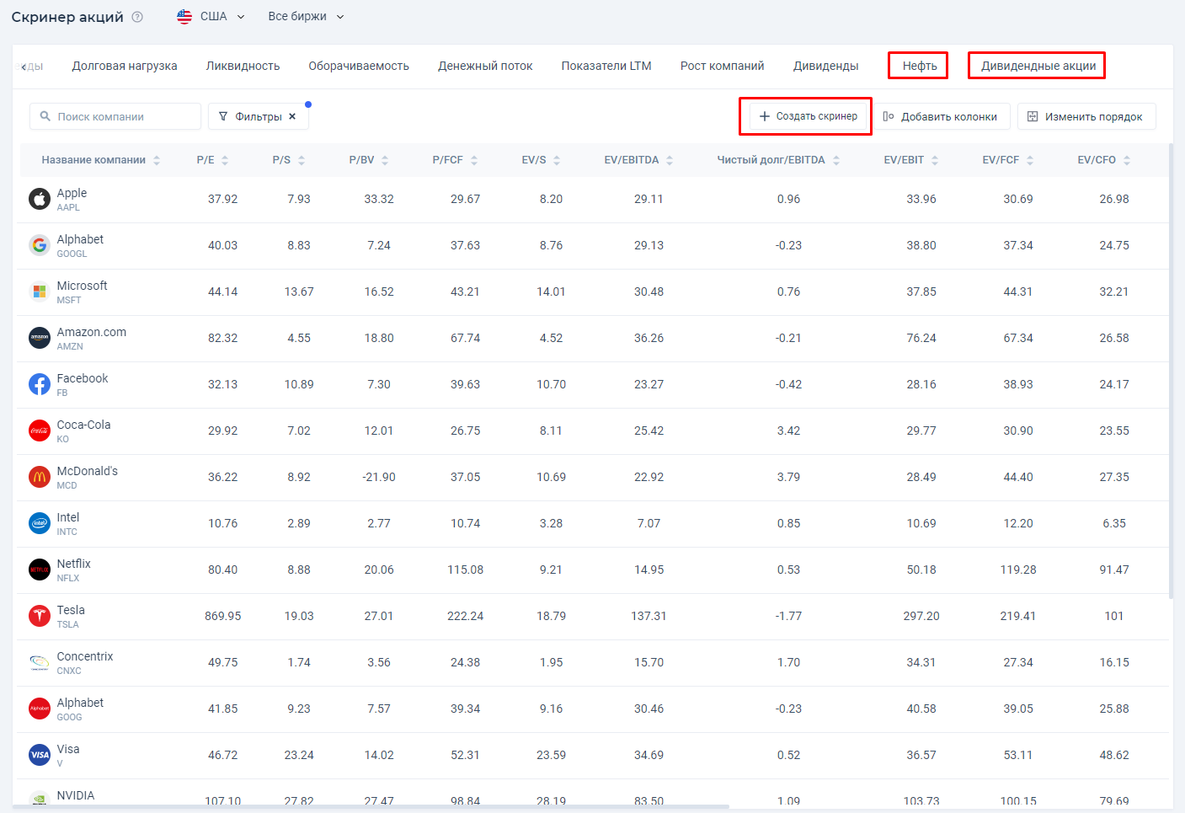Click the help question mark icon

(x=138, y=17)
